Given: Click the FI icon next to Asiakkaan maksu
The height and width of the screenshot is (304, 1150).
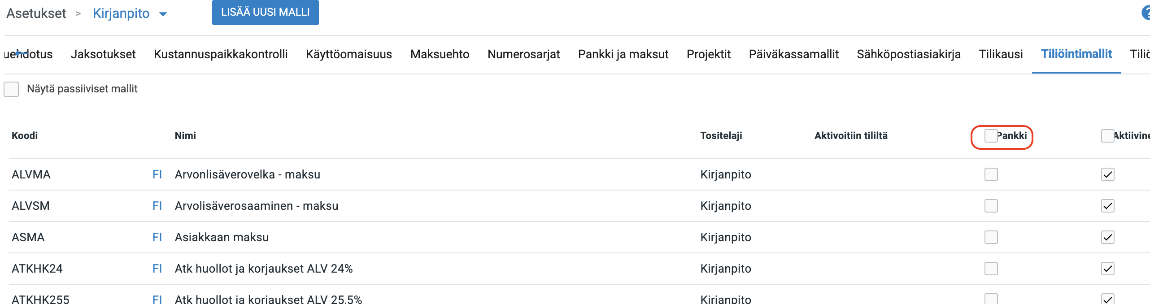Looking at the screenshot, I should [x=157, y=237].
